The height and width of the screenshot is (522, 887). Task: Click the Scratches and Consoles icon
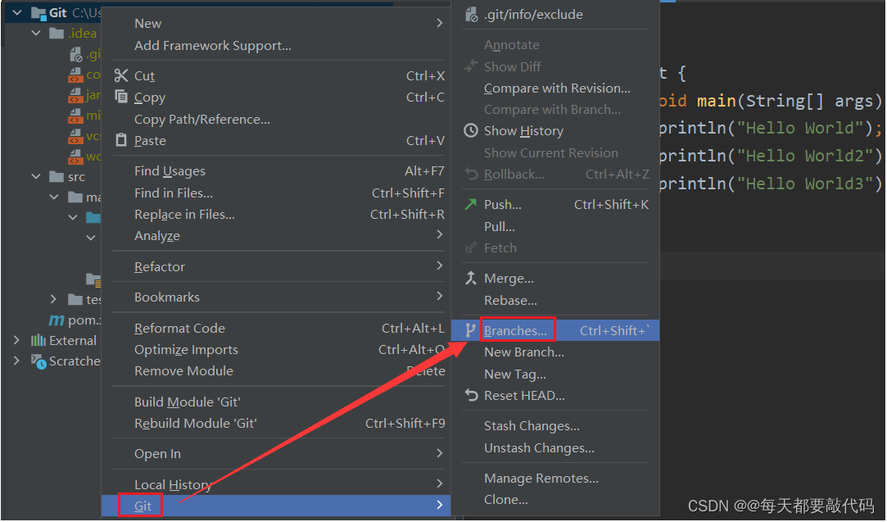coord(38,361)
